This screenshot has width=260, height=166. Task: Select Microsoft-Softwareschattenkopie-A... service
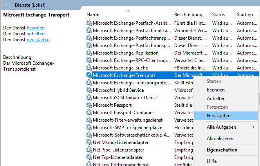click(132, 135)
